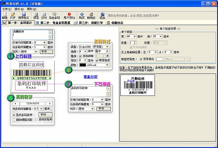
Task: Click the 退出 (Exit) toolbar icon
Action: [102, 16]
